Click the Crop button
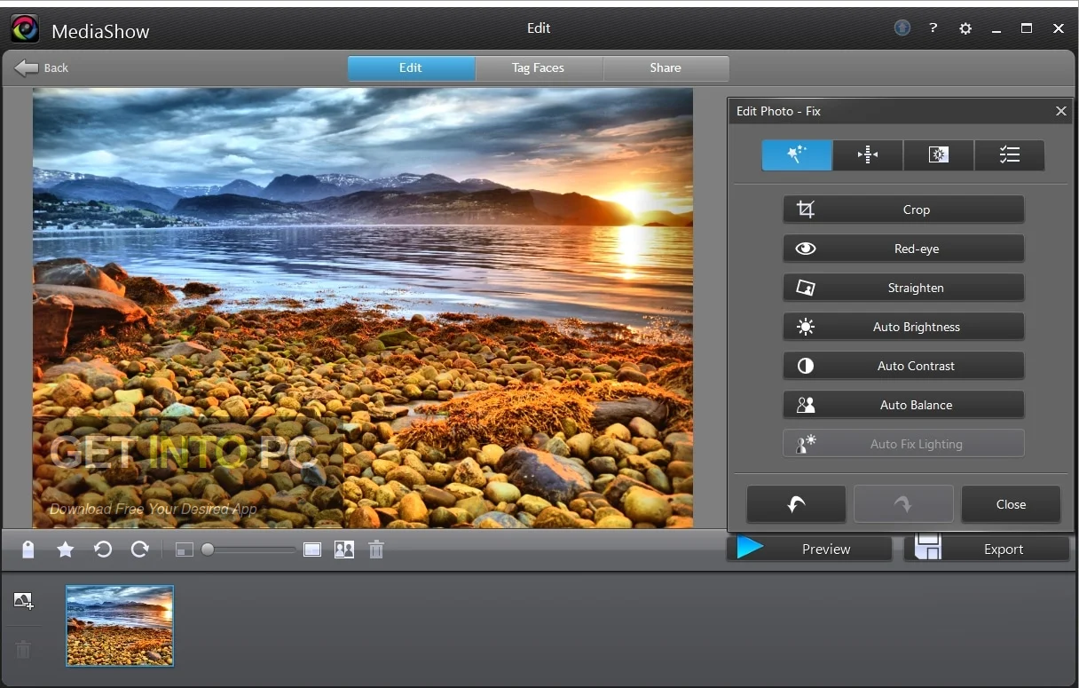 [x=903, y=210]
